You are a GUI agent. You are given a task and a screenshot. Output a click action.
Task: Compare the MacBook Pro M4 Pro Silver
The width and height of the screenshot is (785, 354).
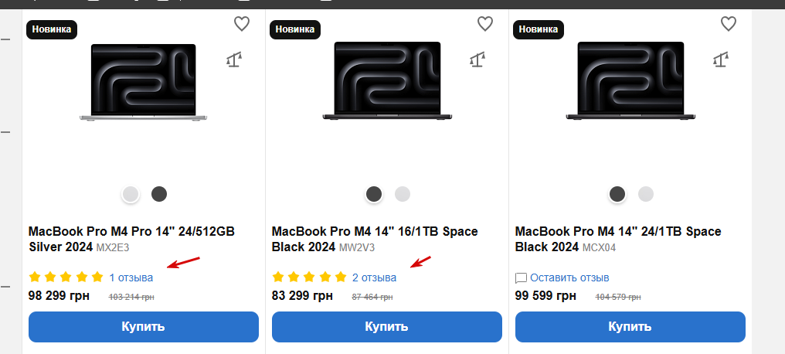[x=234, y=60]
